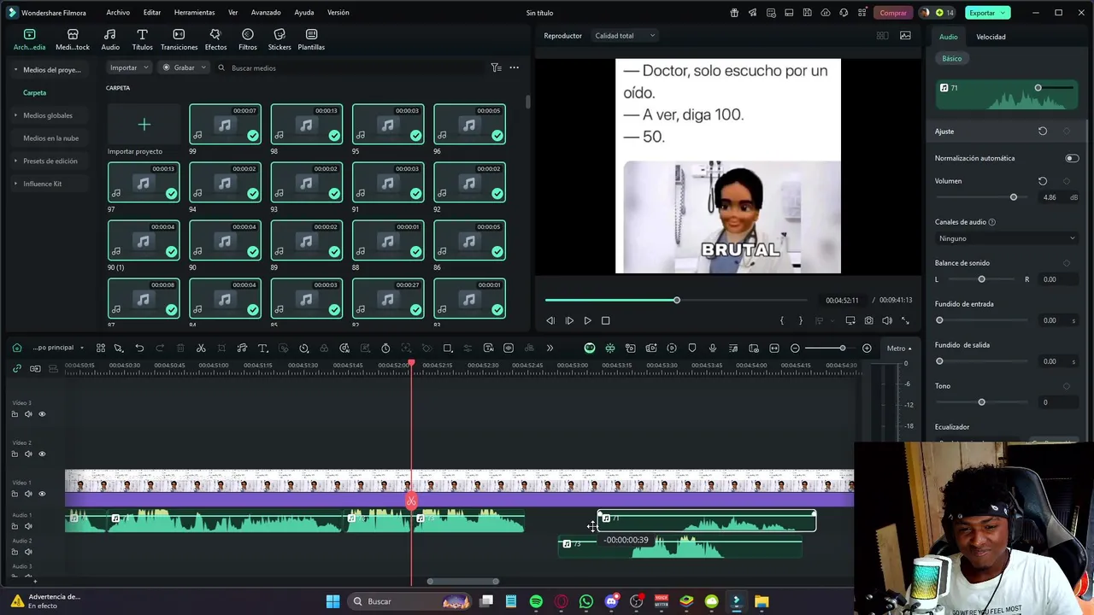The width and height of the screenshot is (1094, 615).
Task: Open the Canales de audio Ninguno dropdown
Action: tap(1006, 238)
